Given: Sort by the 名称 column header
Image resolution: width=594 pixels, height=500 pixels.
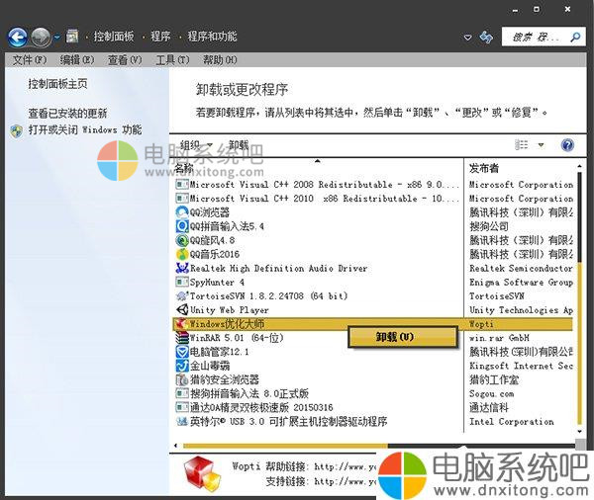Looking at the screenshot, I should pyautogui.click(x=184, y=168).
